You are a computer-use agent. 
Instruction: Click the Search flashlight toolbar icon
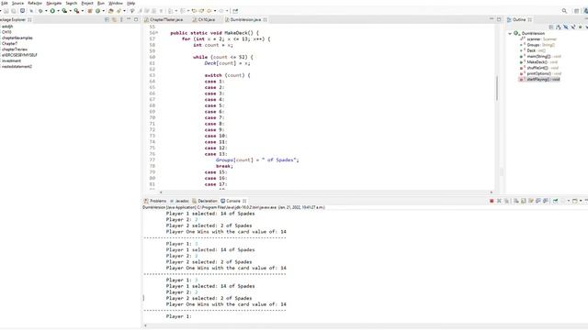pos(119,11)
